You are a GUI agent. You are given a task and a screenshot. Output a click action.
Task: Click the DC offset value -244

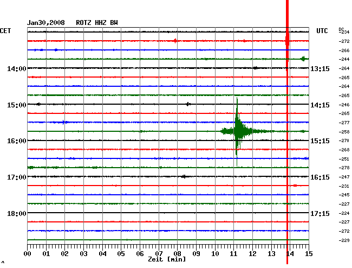pos(344,59)
